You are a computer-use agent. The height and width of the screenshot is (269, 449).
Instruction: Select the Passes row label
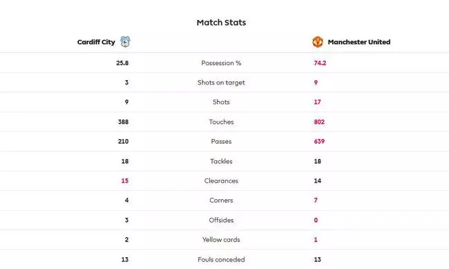point(221,141)
